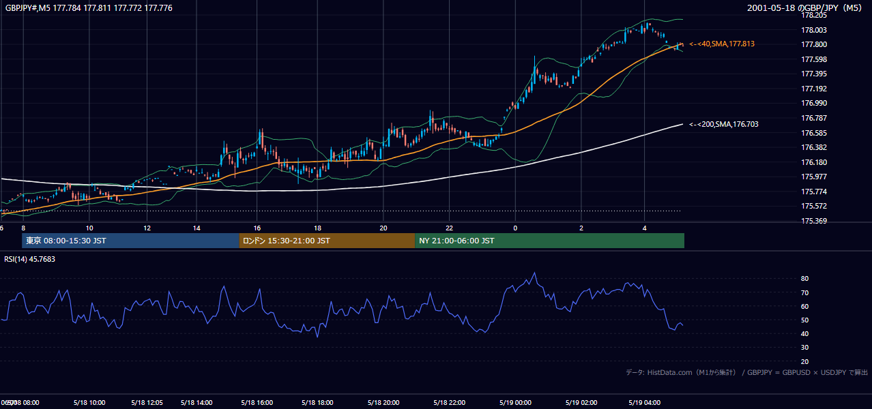Click the 175.774 price axis value
The width and height of the screenshot is (872, 409).
pyautogui.click(x=813, y=192)
